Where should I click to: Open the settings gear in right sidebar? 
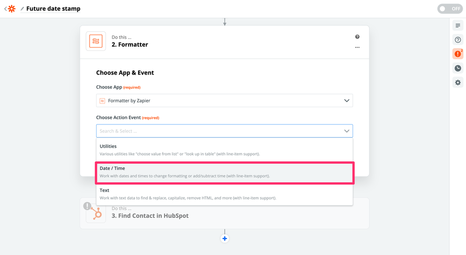[458, 82]
